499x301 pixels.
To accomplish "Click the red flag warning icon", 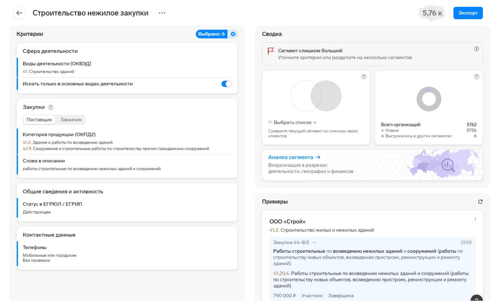I will [x=271, y=51].
